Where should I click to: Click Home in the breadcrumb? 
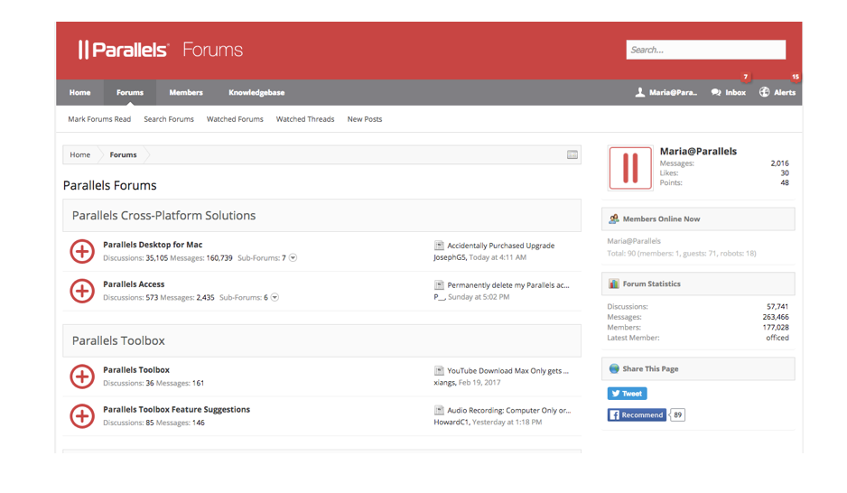pyautogui.click(x=80, y=155)
